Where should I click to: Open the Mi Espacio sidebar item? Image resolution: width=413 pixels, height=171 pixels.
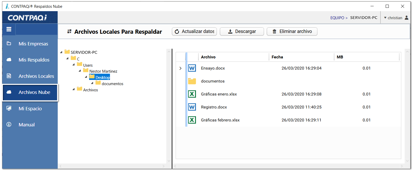point(30,108)
